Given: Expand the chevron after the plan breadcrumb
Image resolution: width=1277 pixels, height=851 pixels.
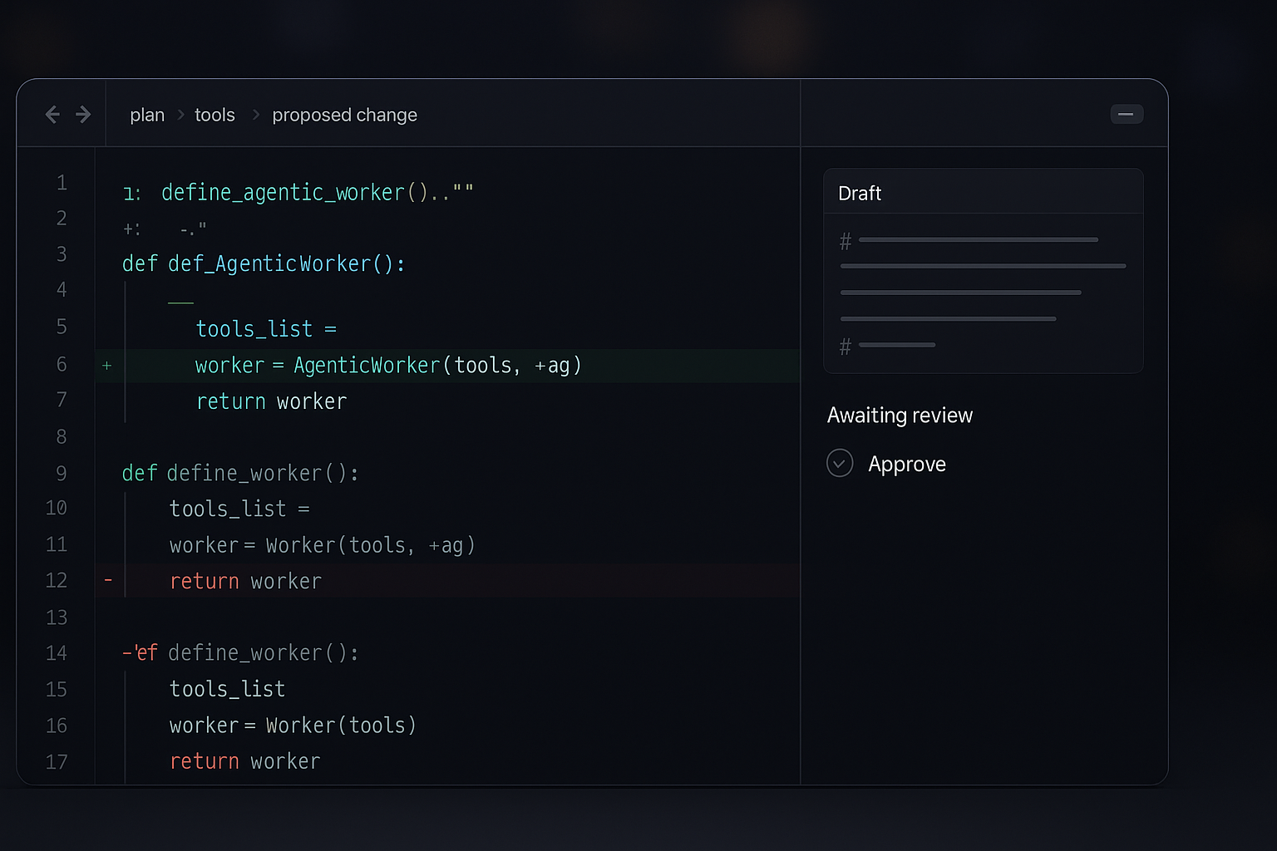Looking at the screenshot, I should click(180, 115).
